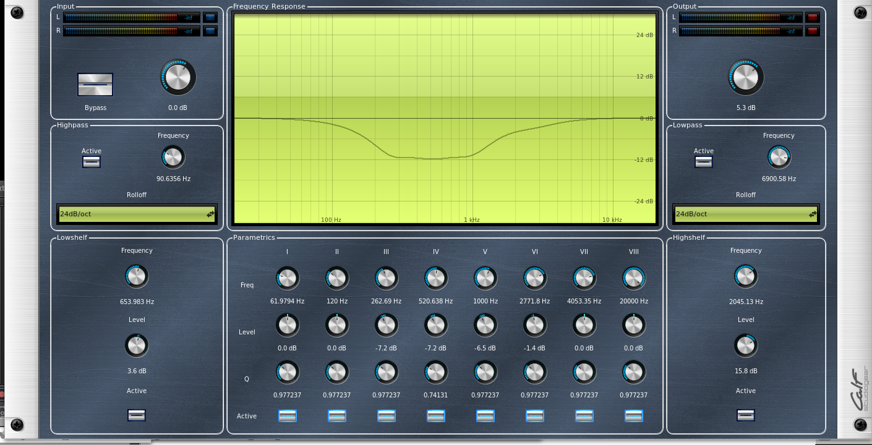Disable Active for parametric band III
The width and height of the screenshot is (872, 445).
point(387,416)
